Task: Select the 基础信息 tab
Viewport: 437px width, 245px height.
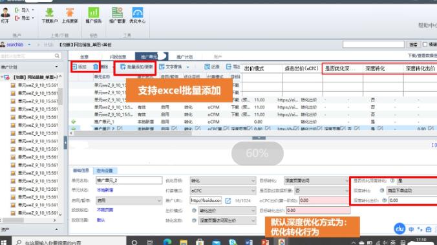Action: click(x=81, y=170)
